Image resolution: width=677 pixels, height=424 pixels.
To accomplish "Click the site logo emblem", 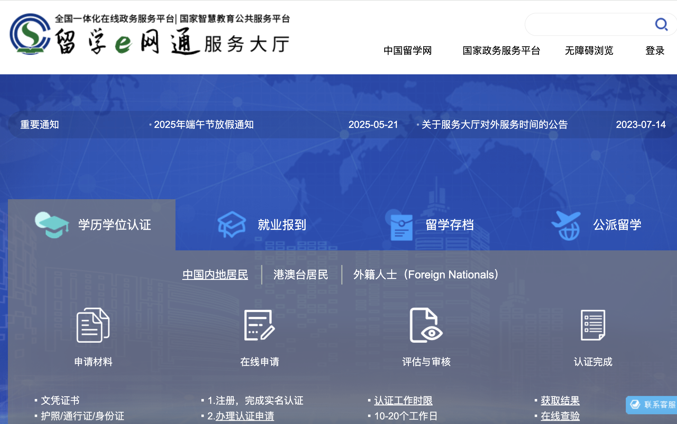I will (30, 34).
